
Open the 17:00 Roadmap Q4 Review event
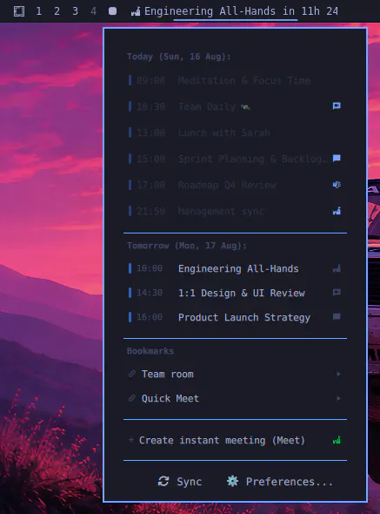pyautogui.click(x=235, y=185)
